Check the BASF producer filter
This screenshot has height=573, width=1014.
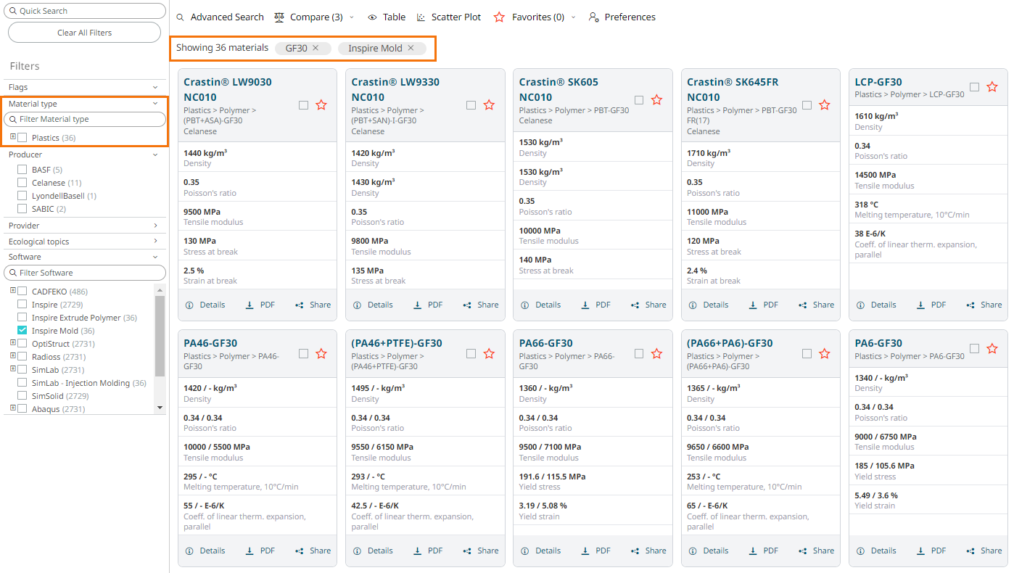22,170
